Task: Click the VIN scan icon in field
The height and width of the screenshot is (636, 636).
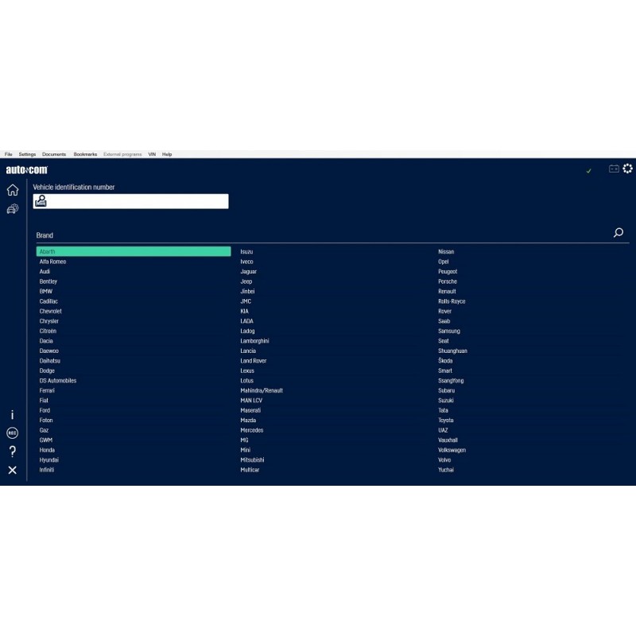Action: point(41,202)
